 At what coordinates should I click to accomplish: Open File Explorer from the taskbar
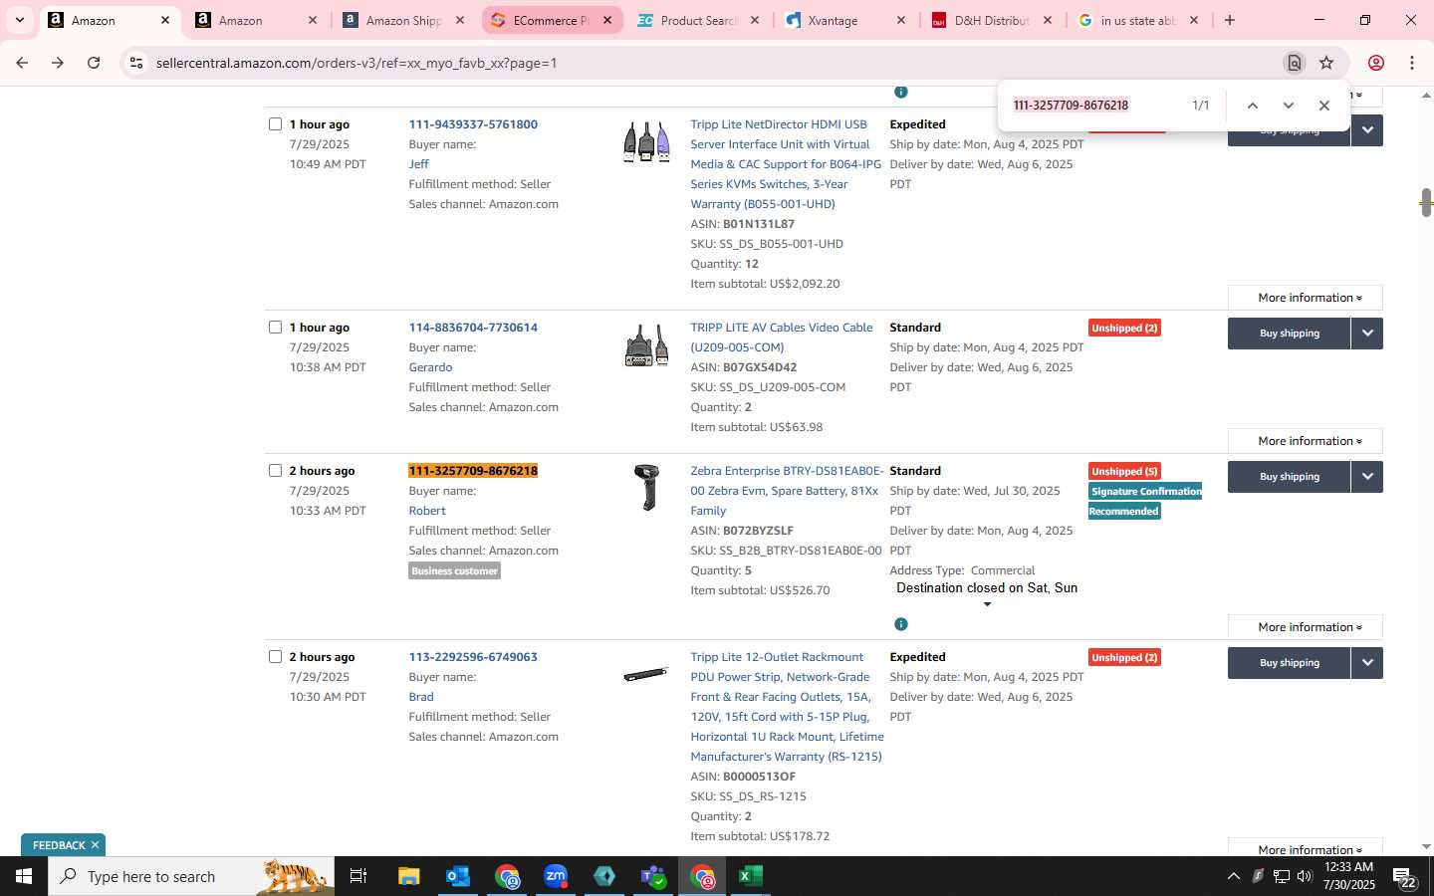coord(408,876)
